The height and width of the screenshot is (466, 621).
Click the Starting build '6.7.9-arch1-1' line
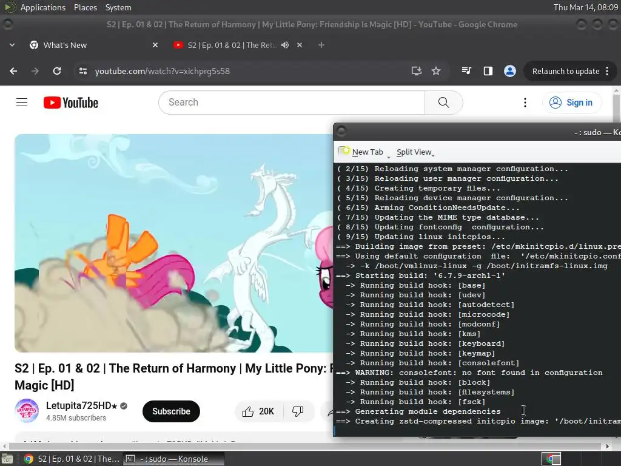click(x=421, y=275)
